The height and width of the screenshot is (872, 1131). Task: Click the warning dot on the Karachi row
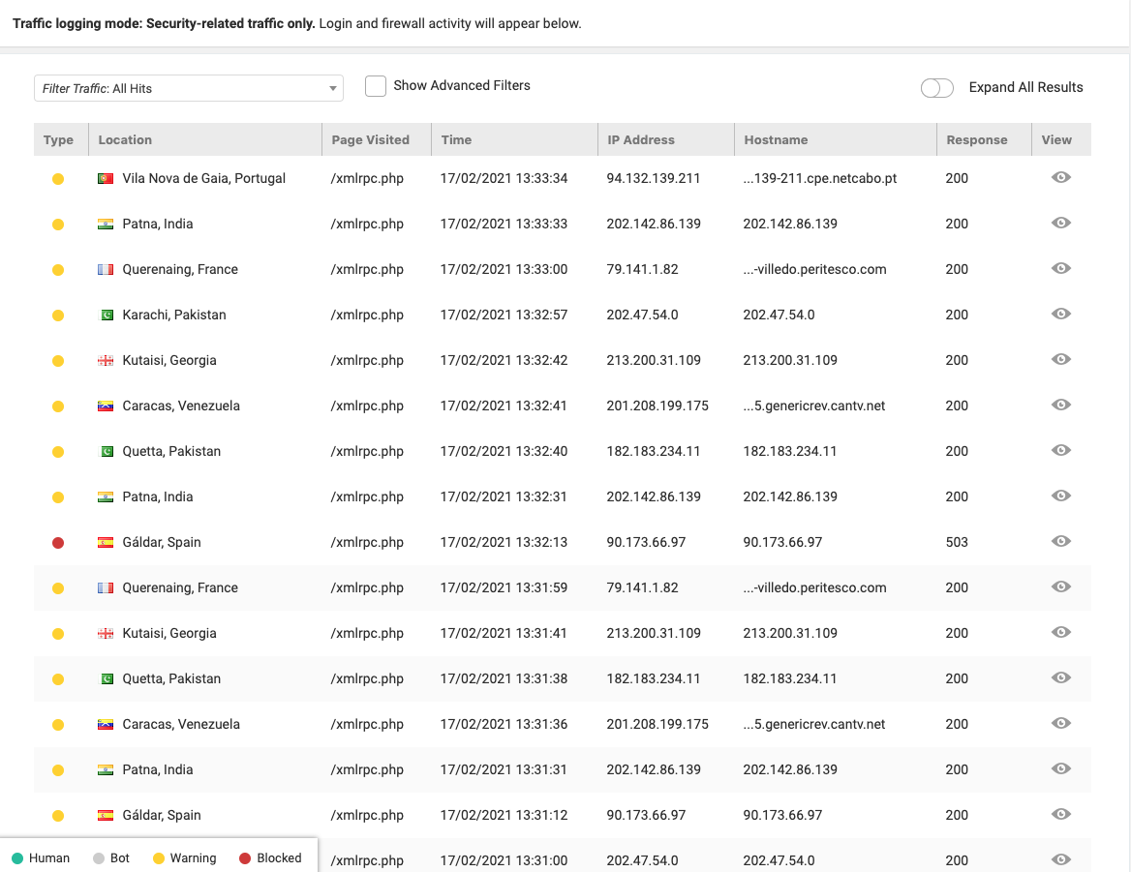(x=58, y=315)
